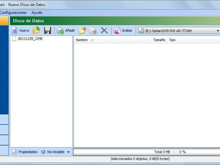Click the Total 0 MB capacity bar
The width and height of the screenshot is (220, 165).
147,152
